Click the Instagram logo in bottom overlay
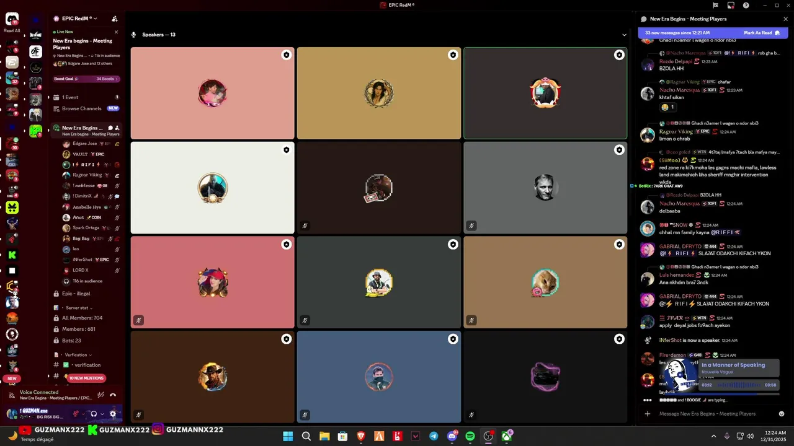This screenshot has width=794, height=446. tap(158, 429)
